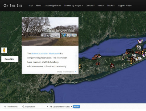Screen dimensions: 146x111
Task: Open the Satellite map type dropdown
Action: pyautogui.click(x=10, y=59)
